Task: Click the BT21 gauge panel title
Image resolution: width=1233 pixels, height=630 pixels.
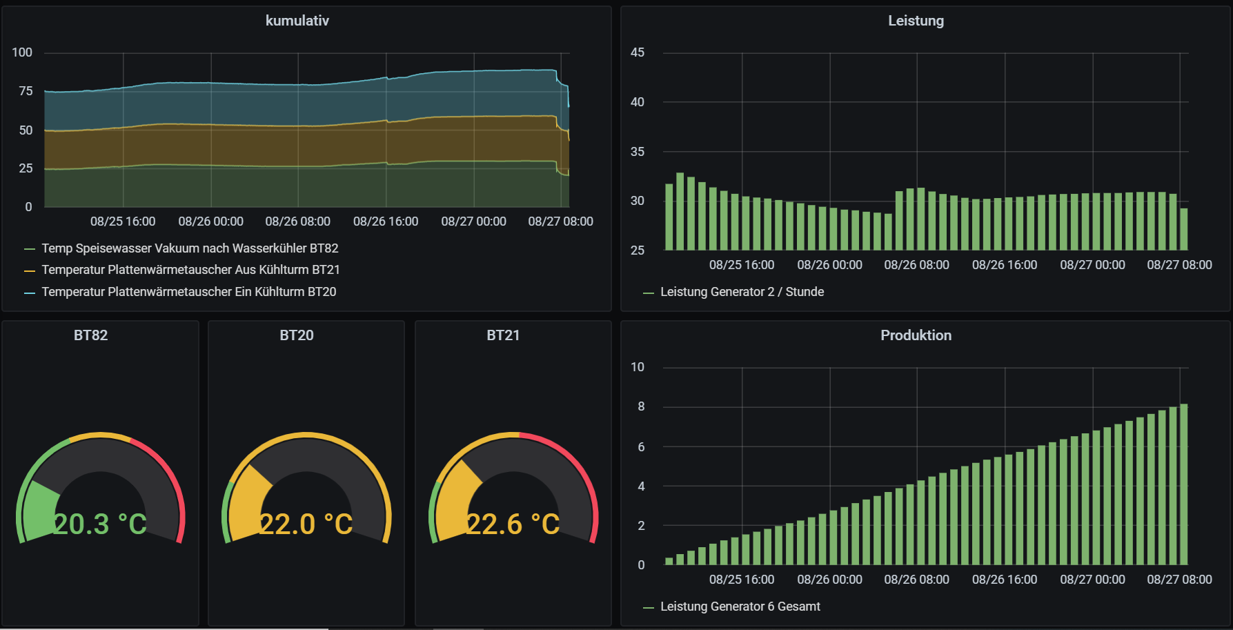Action: [x=503, y=335]
